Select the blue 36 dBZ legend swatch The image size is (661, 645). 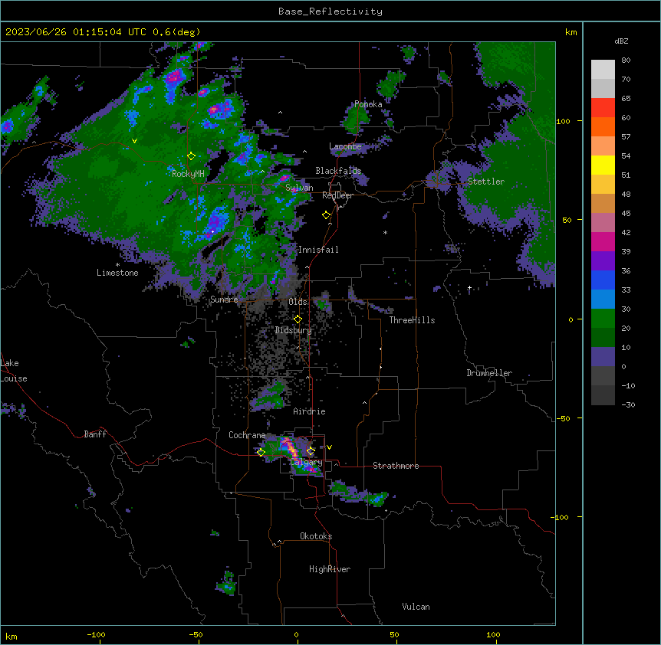click(x=603, y=280)
